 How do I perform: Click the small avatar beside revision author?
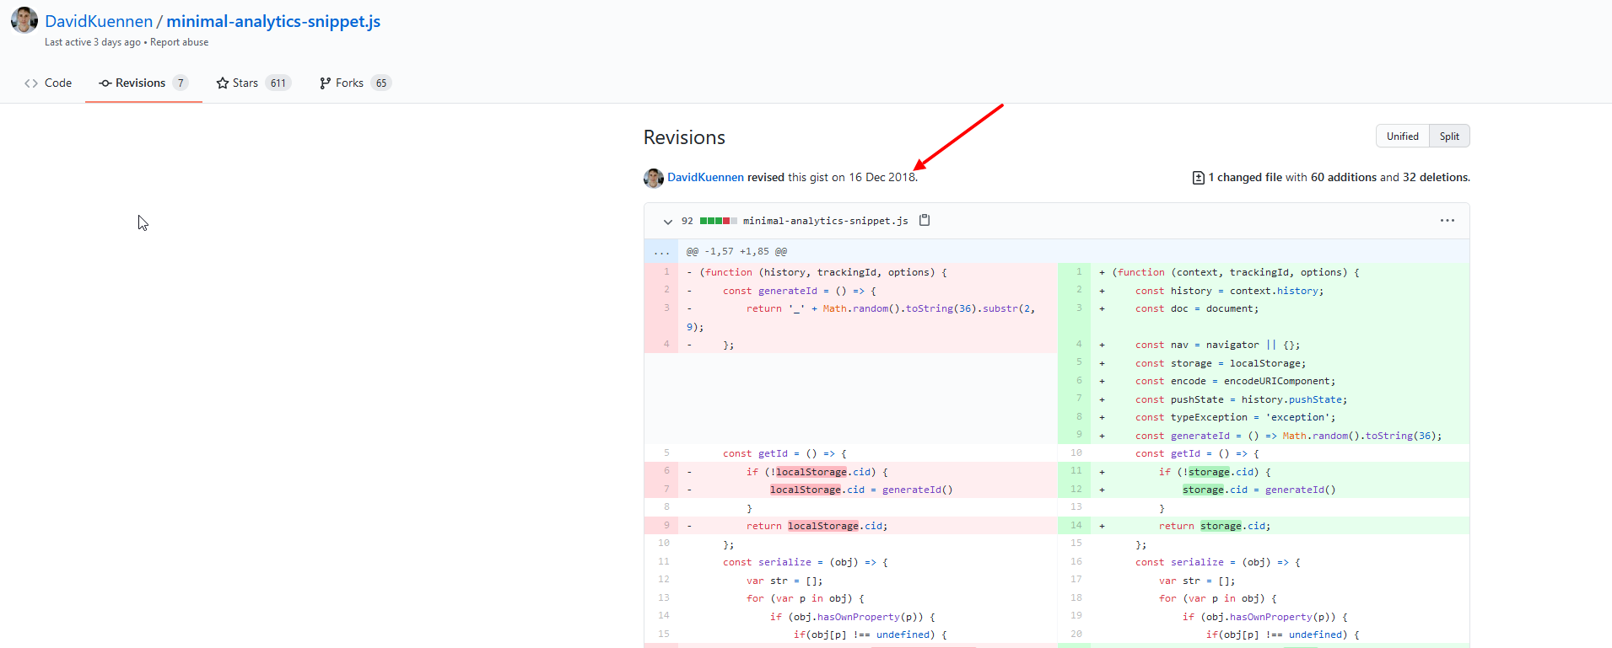coord(653,178)
